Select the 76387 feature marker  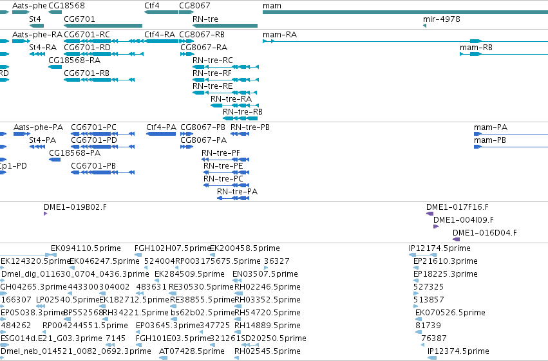(x=423, y=345)
